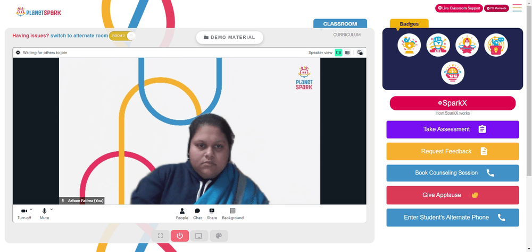Screen dimensions: 532x252
Task: Click Request Feedback button
Action: point(453,152)
